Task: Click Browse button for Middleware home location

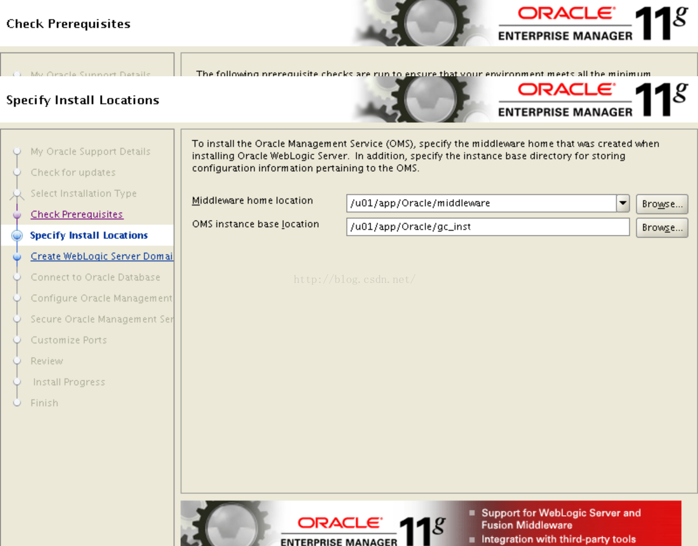Action: click(x=662, y=204)
